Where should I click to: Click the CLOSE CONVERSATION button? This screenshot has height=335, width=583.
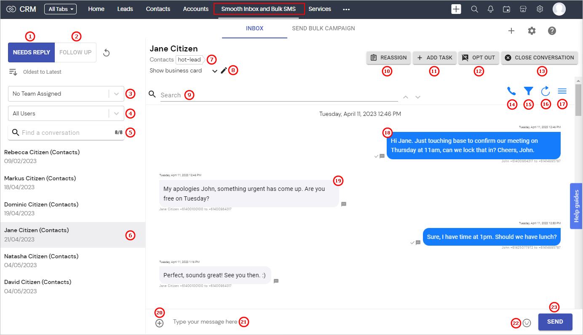coord(539,58)
